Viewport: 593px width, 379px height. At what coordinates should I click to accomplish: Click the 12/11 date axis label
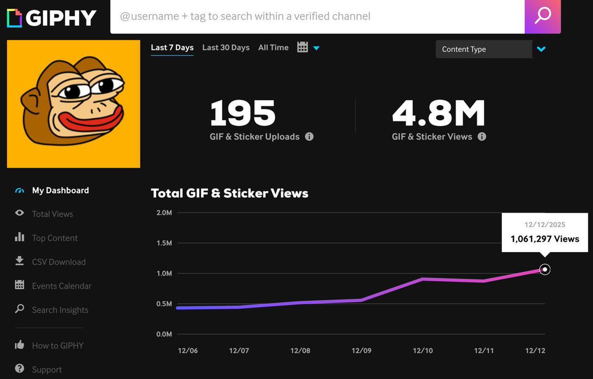[x=484, y=351]
